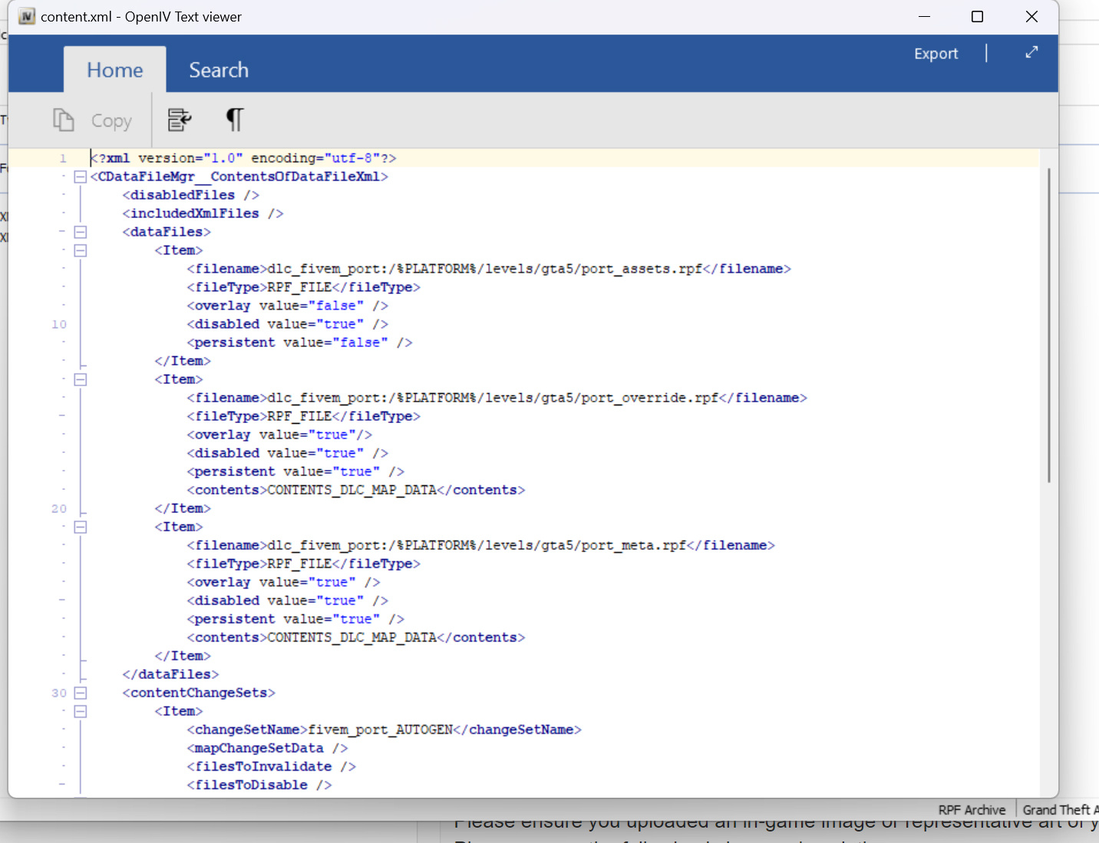Screen dimensions: 1099x843
Task: Click the Copy icon in the toolbar
Action: (x=63, y=121)
